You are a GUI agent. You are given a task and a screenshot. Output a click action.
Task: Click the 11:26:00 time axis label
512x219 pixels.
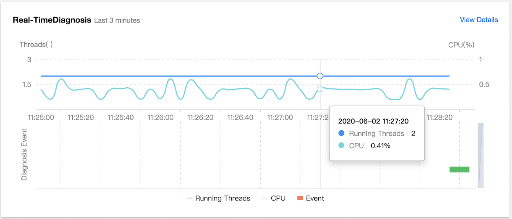(160, 117)
